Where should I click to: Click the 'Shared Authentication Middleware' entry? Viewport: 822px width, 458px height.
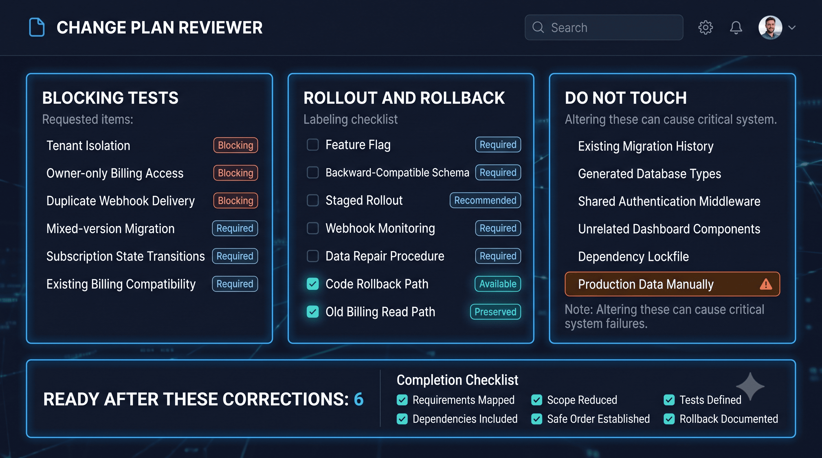pyautogui.click(x=669, y=201)
